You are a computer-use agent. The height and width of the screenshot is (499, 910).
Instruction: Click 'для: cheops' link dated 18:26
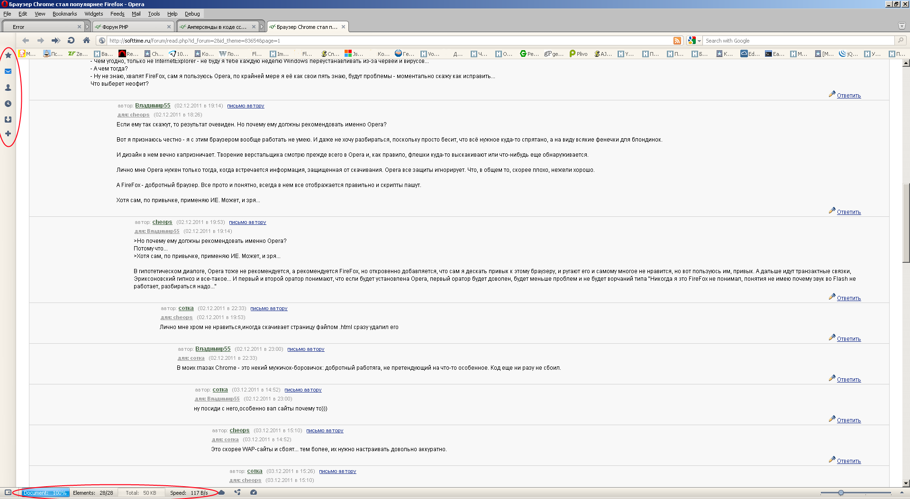(x=133, y=115)
